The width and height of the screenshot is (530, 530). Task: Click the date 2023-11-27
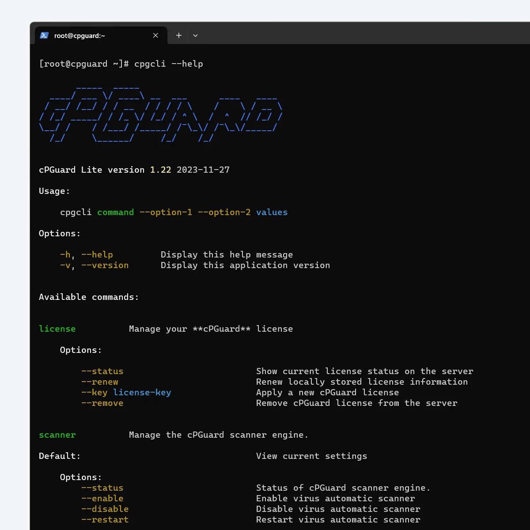pos(203,170)
